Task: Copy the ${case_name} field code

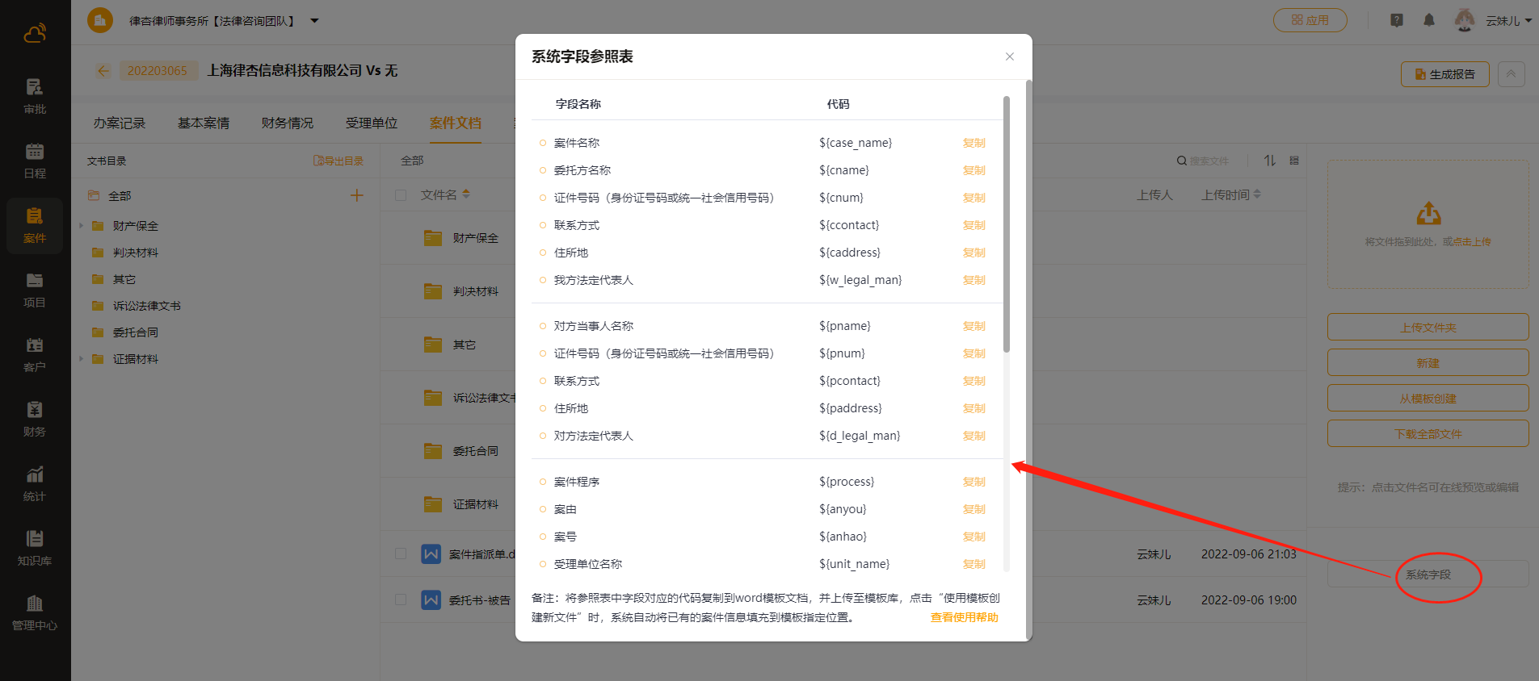Action: point(973,143)
